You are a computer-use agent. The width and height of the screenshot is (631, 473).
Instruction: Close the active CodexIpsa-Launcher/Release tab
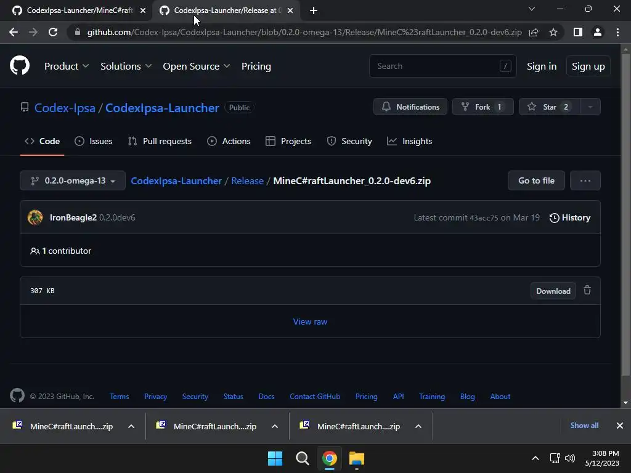coord(290,10)
